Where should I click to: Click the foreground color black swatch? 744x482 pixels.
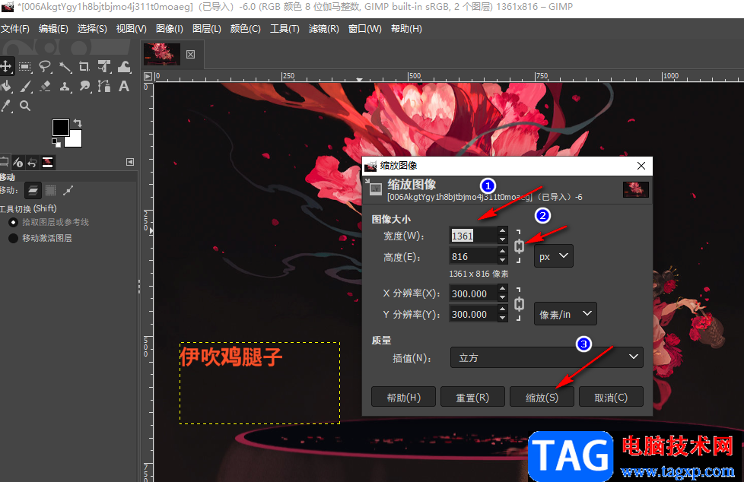[60, 127]
